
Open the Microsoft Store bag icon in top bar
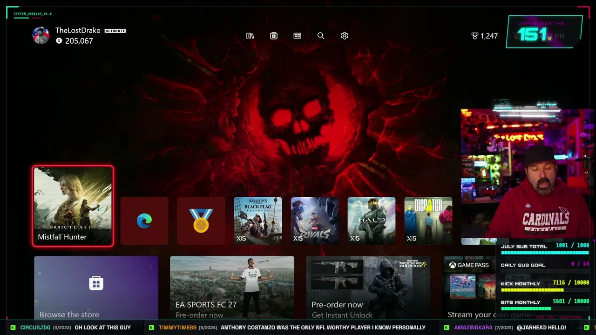point(274,36)
